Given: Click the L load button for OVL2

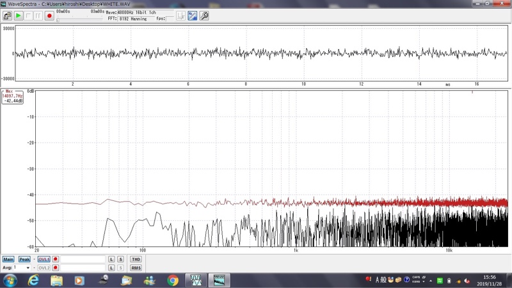Looking at the screenshot, I should click(x=111, y=268).
